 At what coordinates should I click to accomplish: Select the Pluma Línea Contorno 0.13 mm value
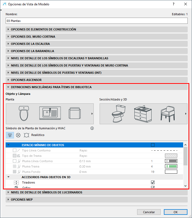[x=85, y=161]
